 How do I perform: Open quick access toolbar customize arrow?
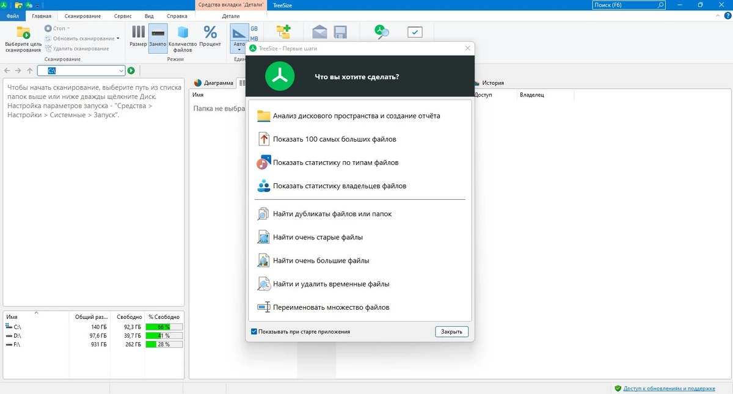click(x=37, y=5)
